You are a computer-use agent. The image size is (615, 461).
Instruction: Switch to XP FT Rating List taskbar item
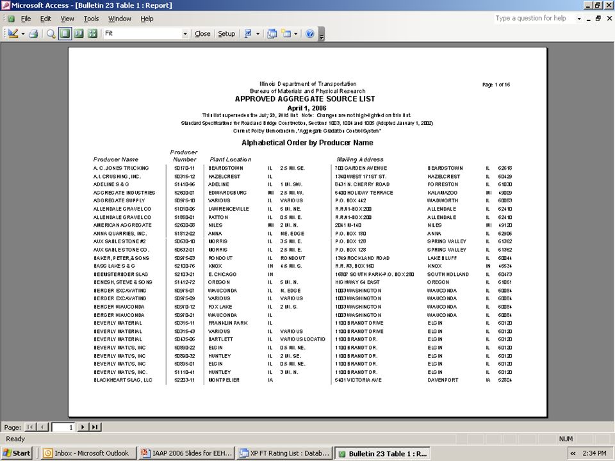point(284,453)
